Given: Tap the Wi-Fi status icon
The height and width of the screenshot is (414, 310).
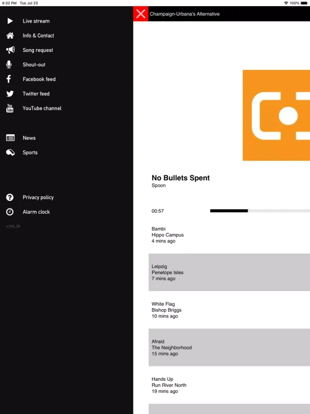Looking at the screenshot, I should [286, 3].
